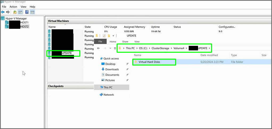
Task: Click the server icon beside HOST2
Action: click(x=7, y=27)
